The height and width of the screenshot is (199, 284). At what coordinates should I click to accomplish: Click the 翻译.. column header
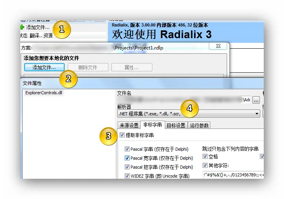(36, 35)
